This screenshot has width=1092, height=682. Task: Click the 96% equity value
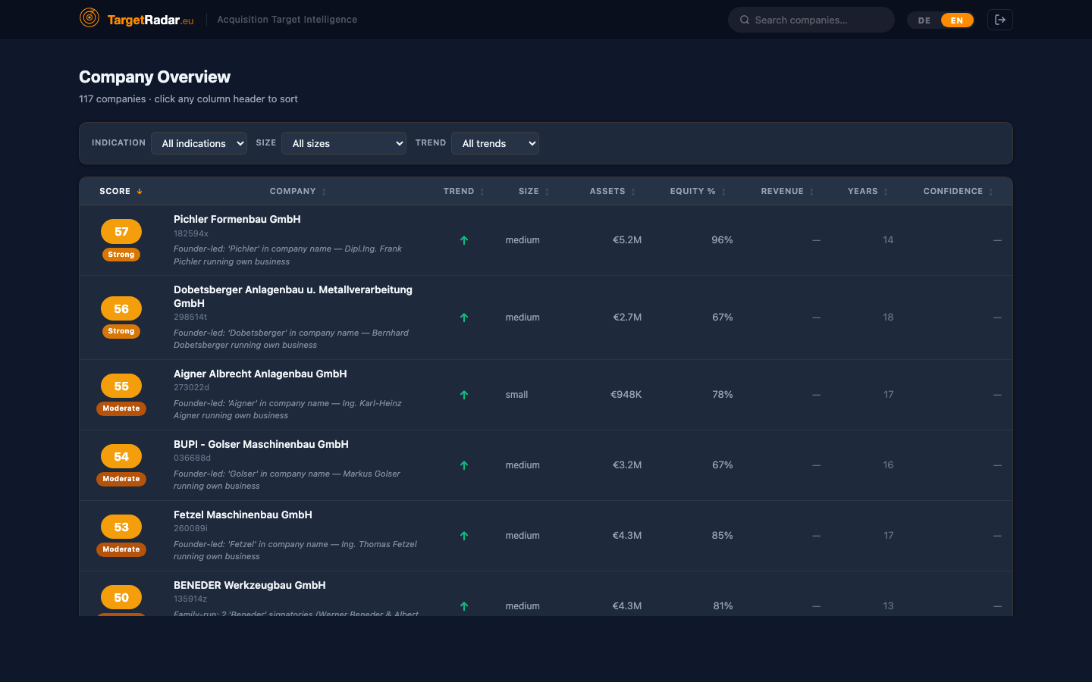722,240
